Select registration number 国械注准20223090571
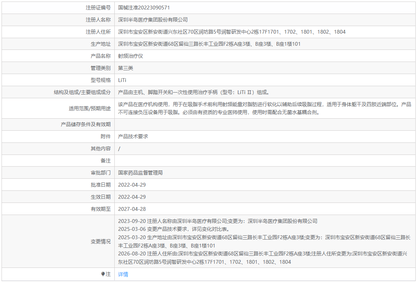The width and height of the screenshot is (418, 283). pos(144,8)
